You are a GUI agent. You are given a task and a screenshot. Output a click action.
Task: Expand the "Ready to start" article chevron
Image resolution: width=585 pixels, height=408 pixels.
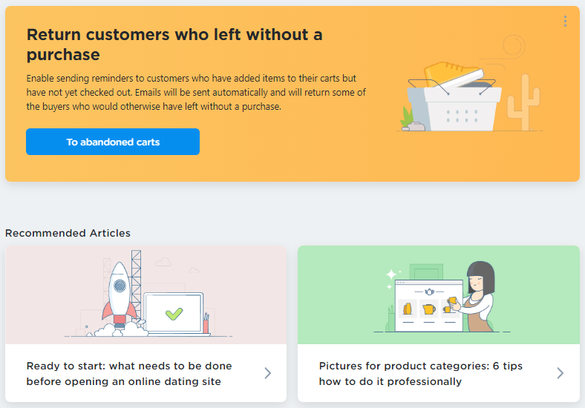[268, 373]
